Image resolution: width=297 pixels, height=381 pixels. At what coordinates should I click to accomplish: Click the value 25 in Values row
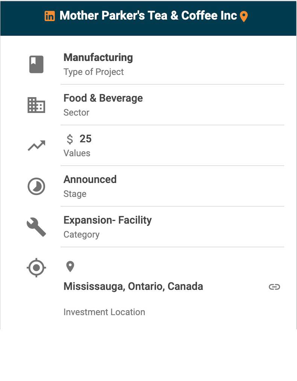(x=85, y=139)
